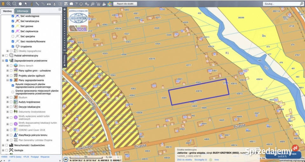305x162 pixels.
Task: Click the Nieruchomości i budownictwo factory icon
Action: [11, 145]
